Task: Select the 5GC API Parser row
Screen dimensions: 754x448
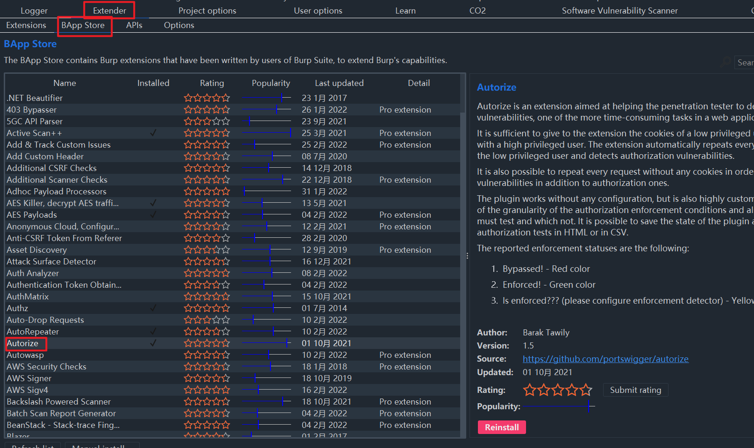Action: (x=232, y=121)
